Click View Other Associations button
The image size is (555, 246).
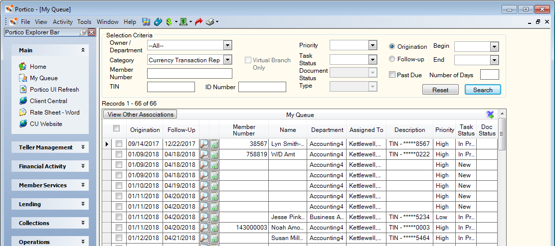tap(140, 114)
